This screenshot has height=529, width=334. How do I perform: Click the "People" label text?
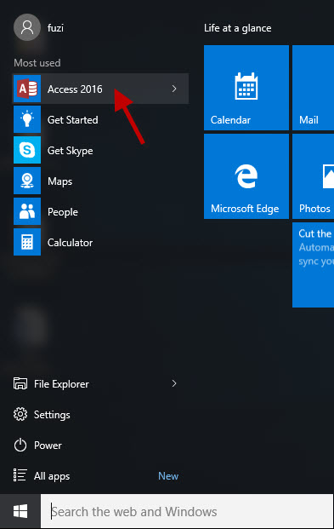pyautogui.click(x=63, y=212)
